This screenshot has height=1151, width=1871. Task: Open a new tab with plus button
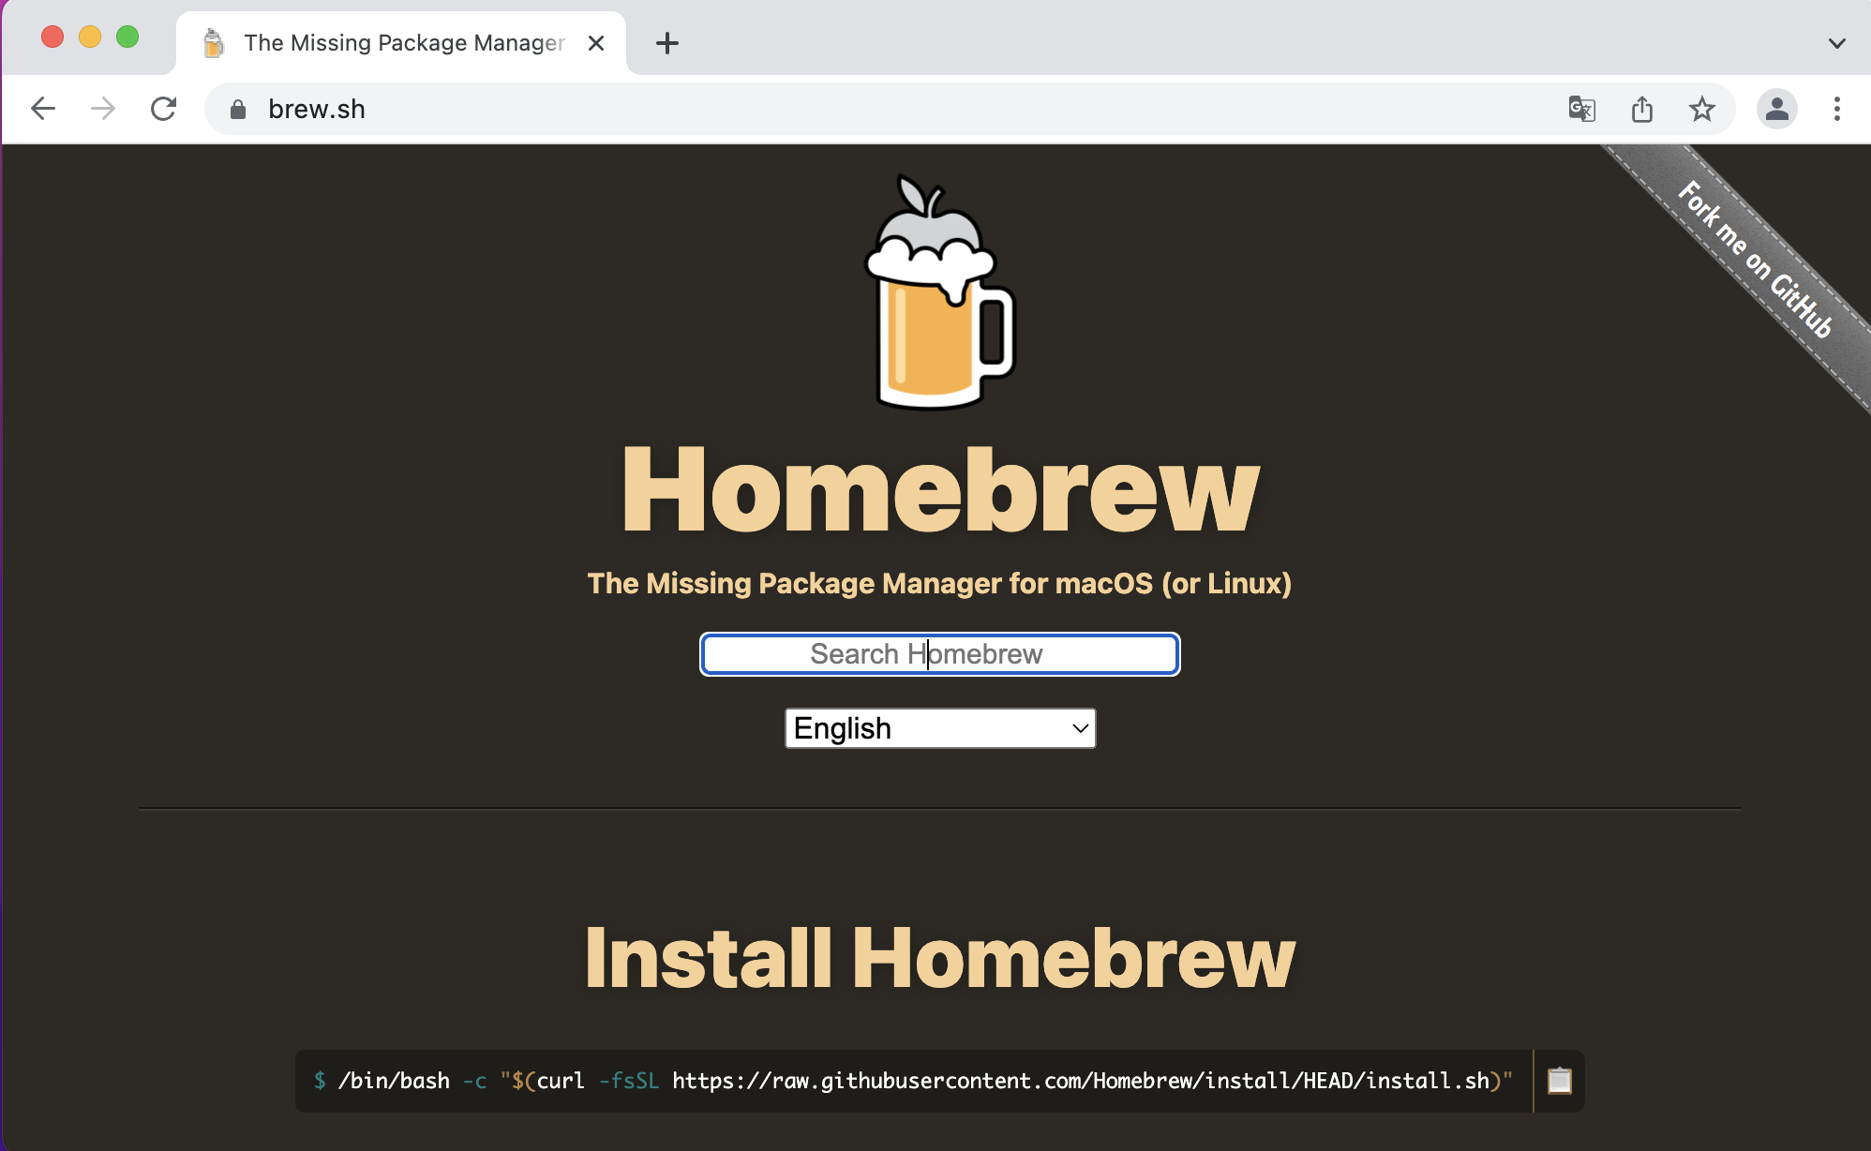[x=666, y=43]
